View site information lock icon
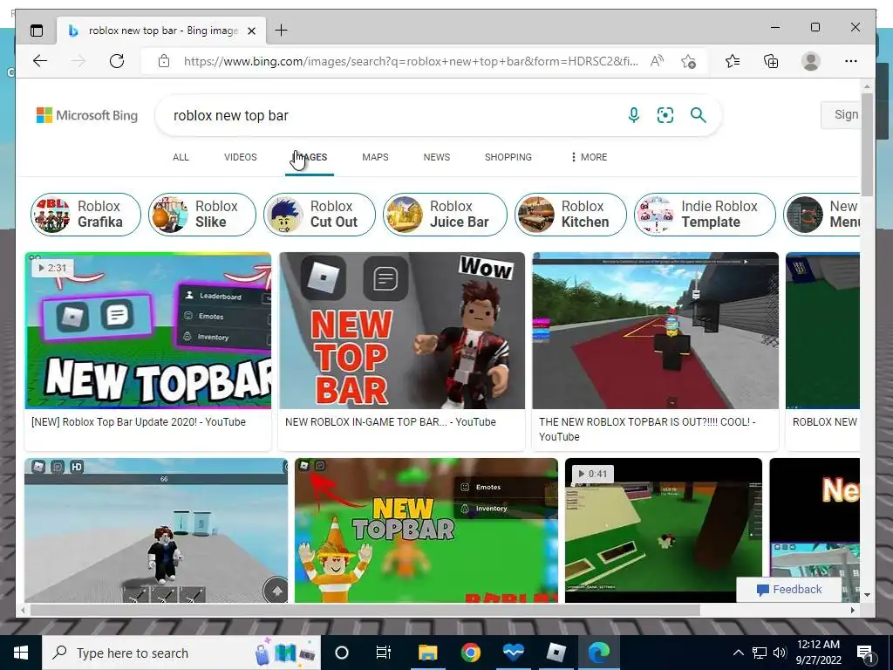Screen dimensions: 893x670 (x=164, y=61)
